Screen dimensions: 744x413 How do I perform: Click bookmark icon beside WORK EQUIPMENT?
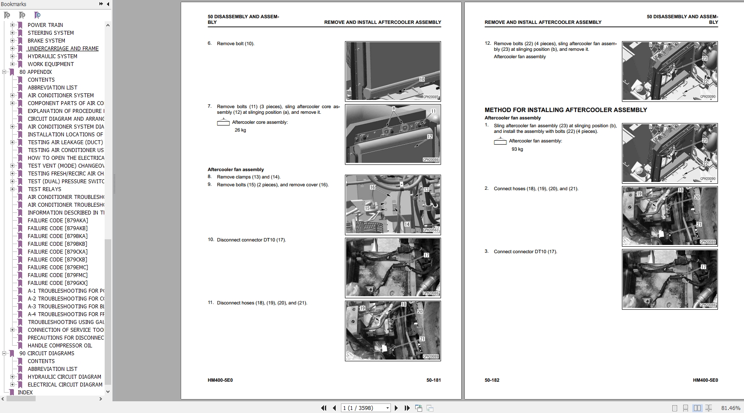(20, 64)
